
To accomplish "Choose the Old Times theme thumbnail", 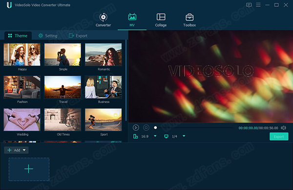I will coord(63,120).
